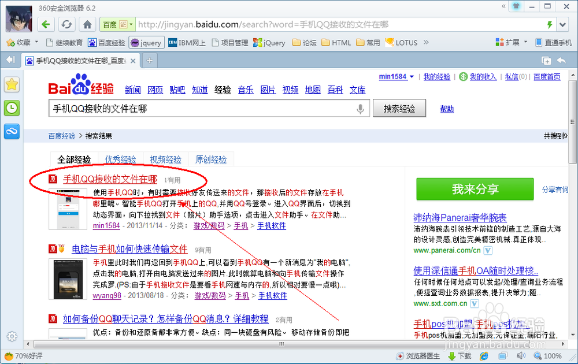Open the 贴吧 navigation link

click(x=177, y=90)
